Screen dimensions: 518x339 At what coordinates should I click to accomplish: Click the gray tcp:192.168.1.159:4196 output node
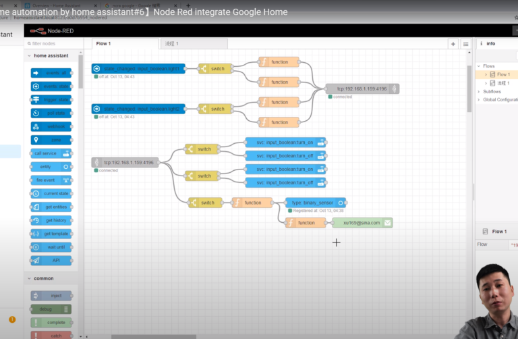tap(362, 88)
